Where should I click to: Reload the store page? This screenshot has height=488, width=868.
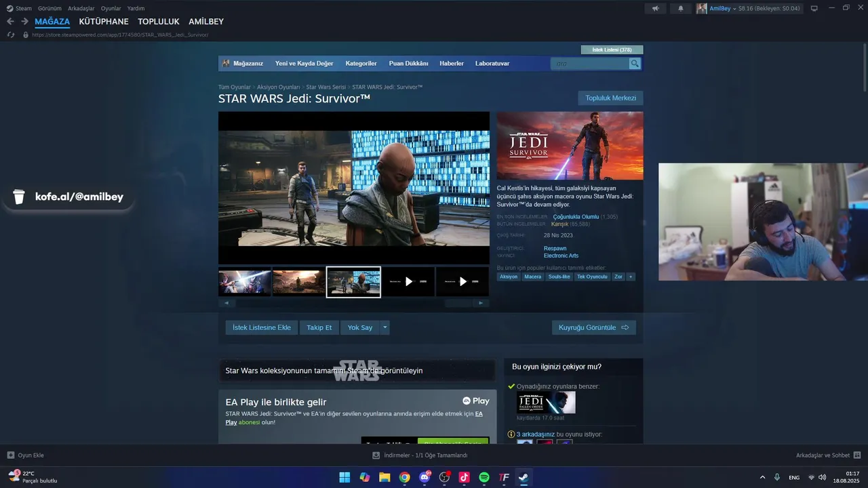tap(11, 35)
